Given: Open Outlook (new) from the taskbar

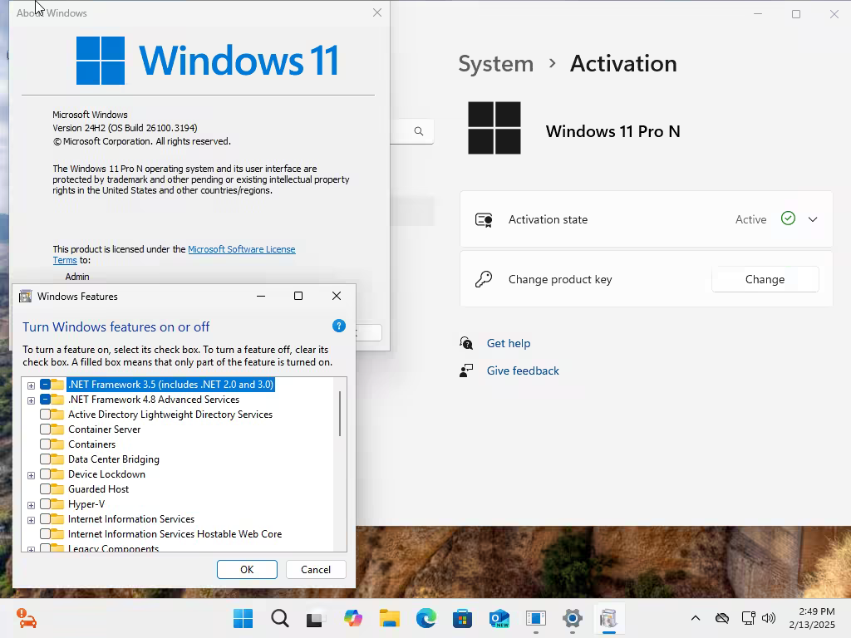Looking at the screenshot, I should [x=499, y=618].
